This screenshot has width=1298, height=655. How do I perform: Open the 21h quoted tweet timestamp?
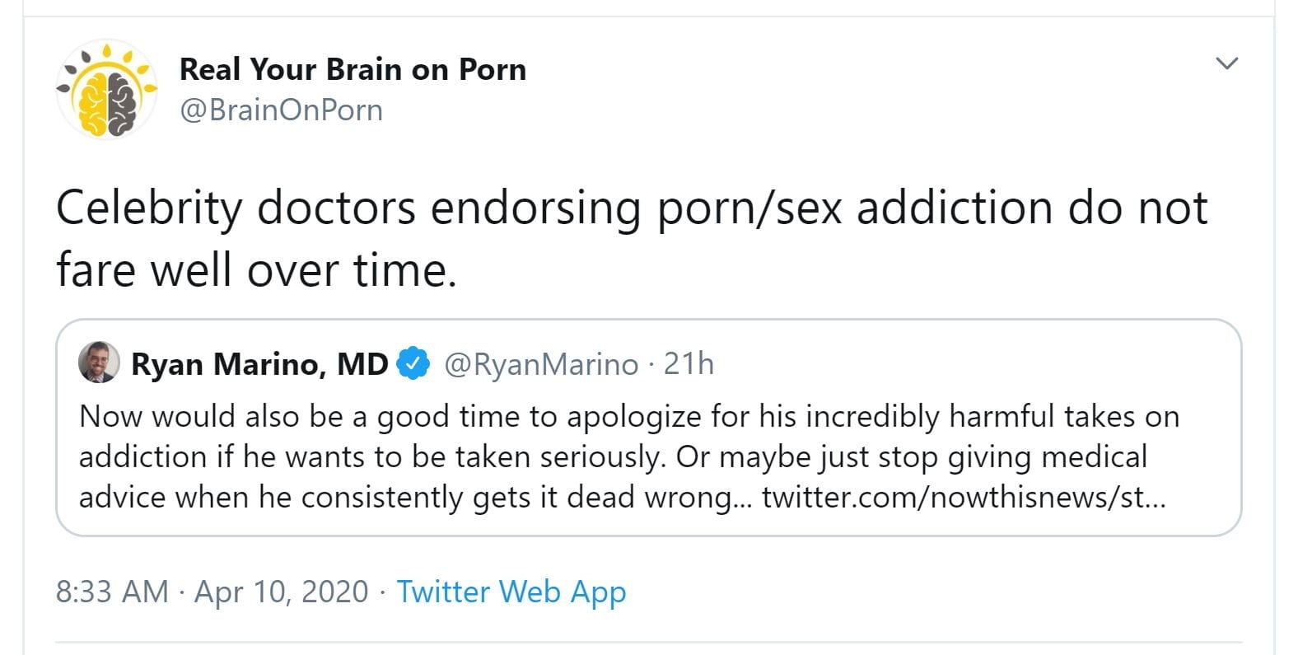[689, 363]
